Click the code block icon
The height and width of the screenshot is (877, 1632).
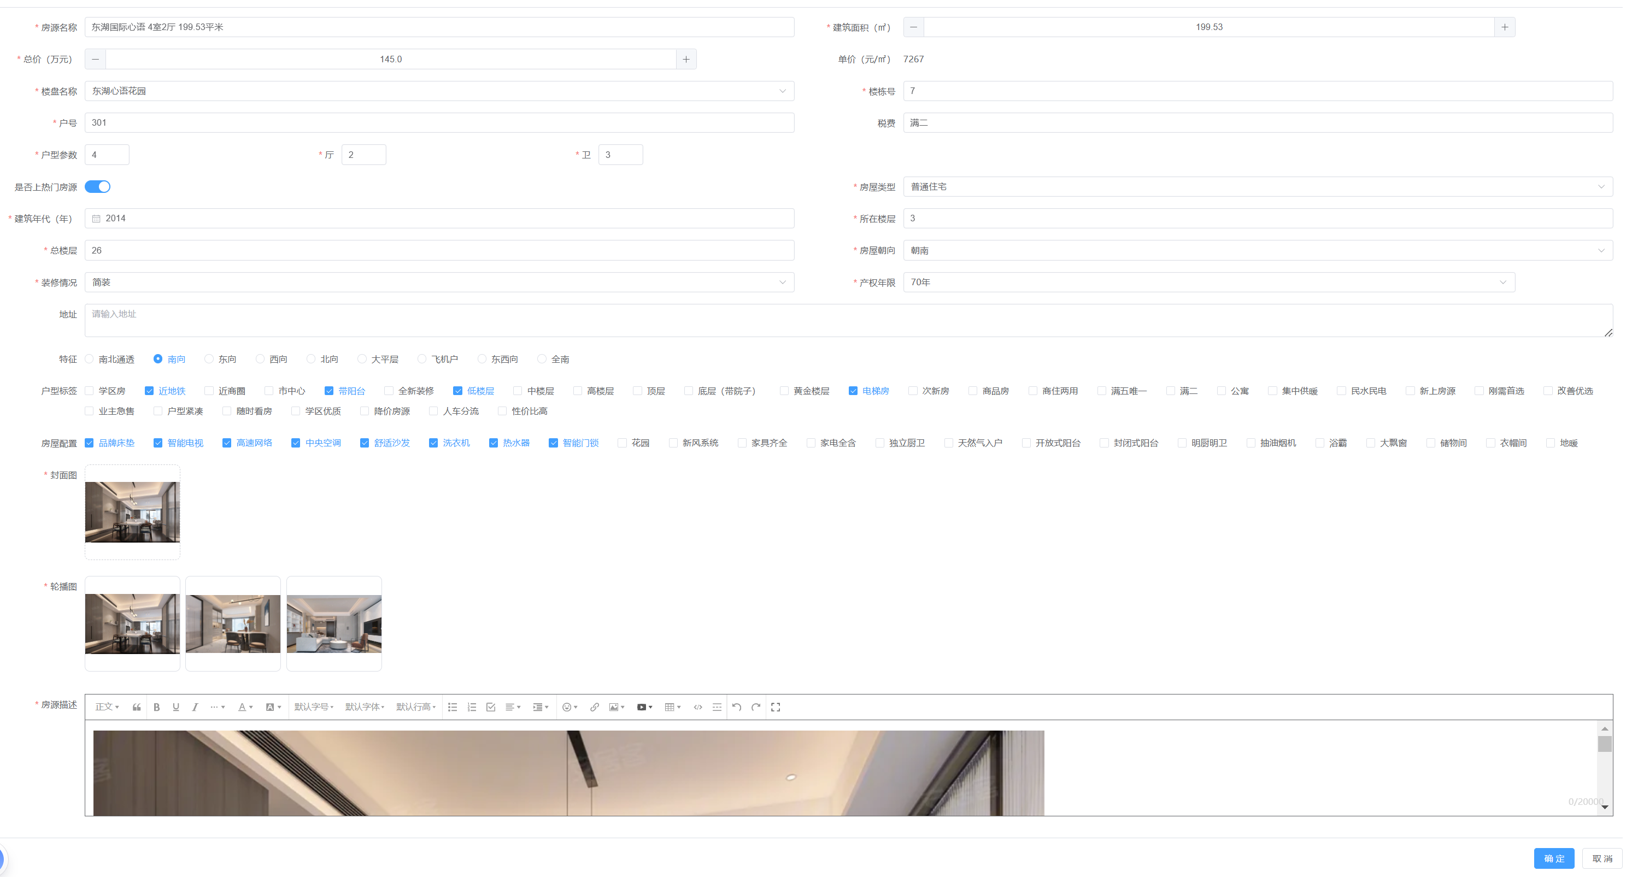click(697, 707)
